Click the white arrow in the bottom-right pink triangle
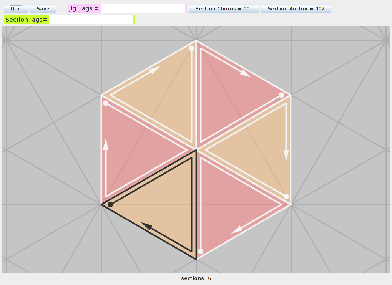The width and height of the screenshot is (392, 285). click(x=238, y=229)
